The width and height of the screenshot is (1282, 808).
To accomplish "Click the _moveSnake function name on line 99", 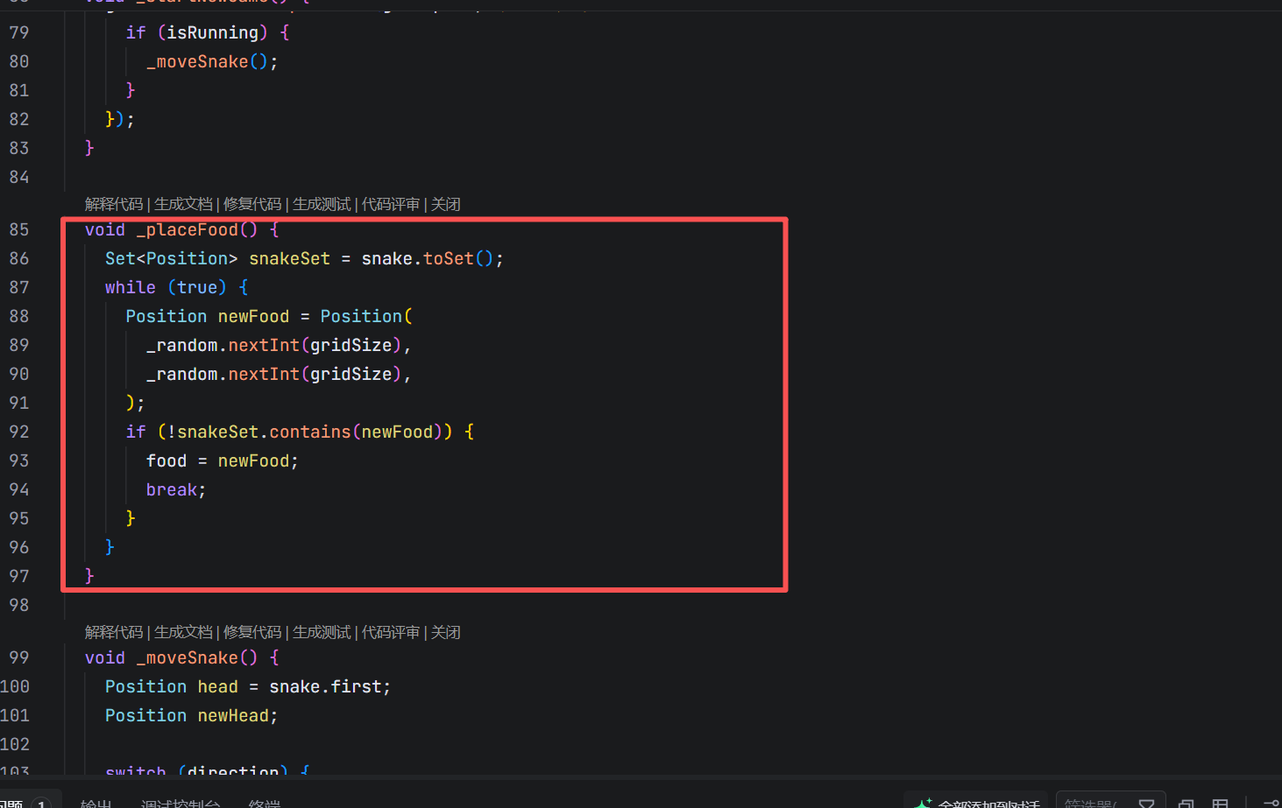I will coord(188,657).
